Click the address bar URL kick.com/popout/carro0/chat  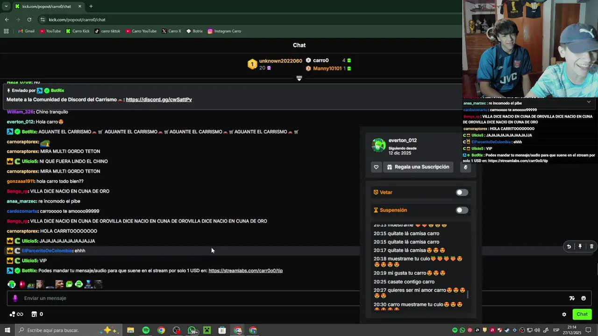(x=77, y=20)
